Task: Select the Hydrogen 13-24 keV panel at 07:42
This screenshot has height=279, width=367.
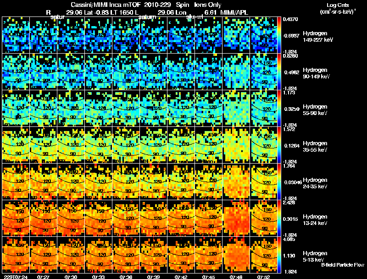Action: pos(181,219)
